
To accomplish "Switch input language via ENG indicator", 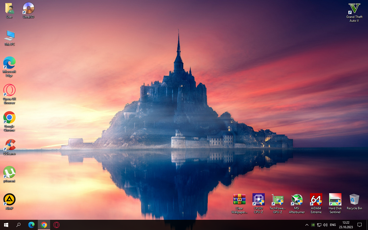I will 333,225.
